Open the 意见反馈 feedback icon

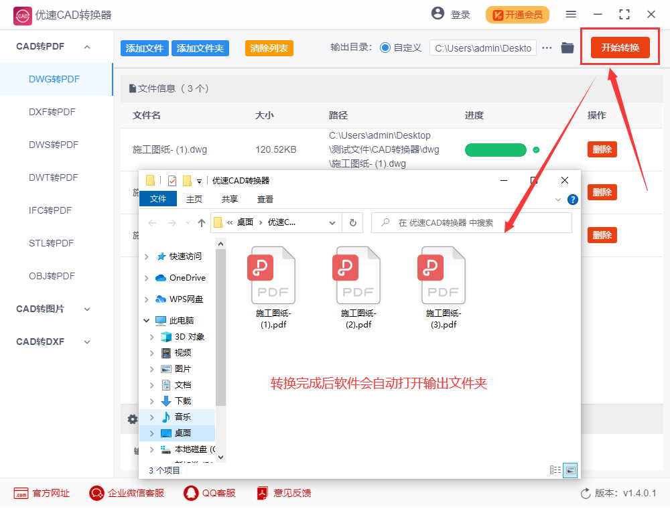click(x=261, y=493)
